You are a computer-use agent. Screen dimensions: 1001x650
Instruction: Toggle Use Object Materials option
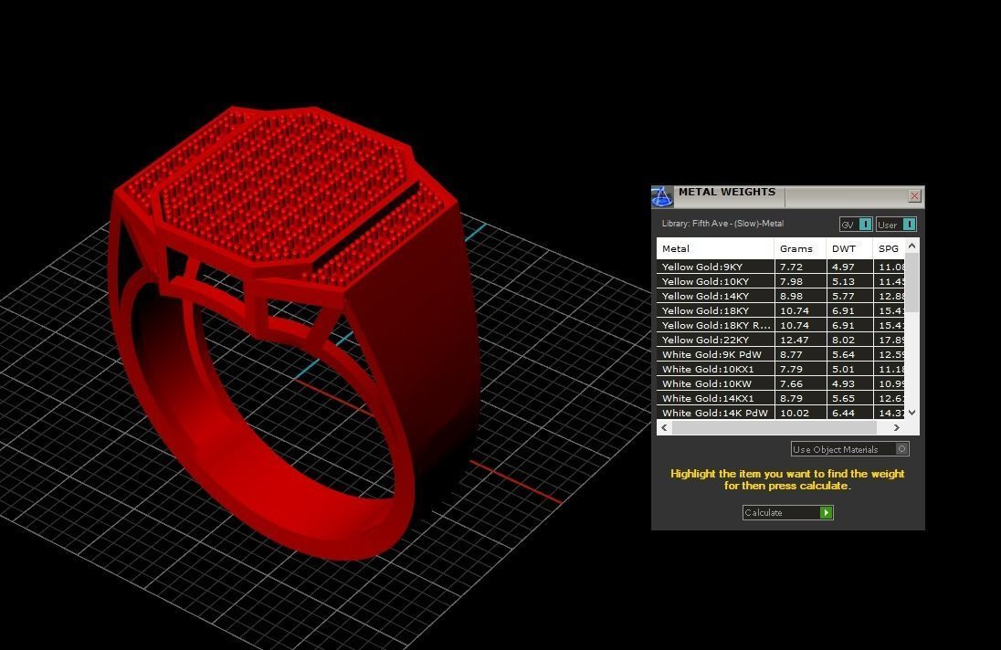coord(849,449)
